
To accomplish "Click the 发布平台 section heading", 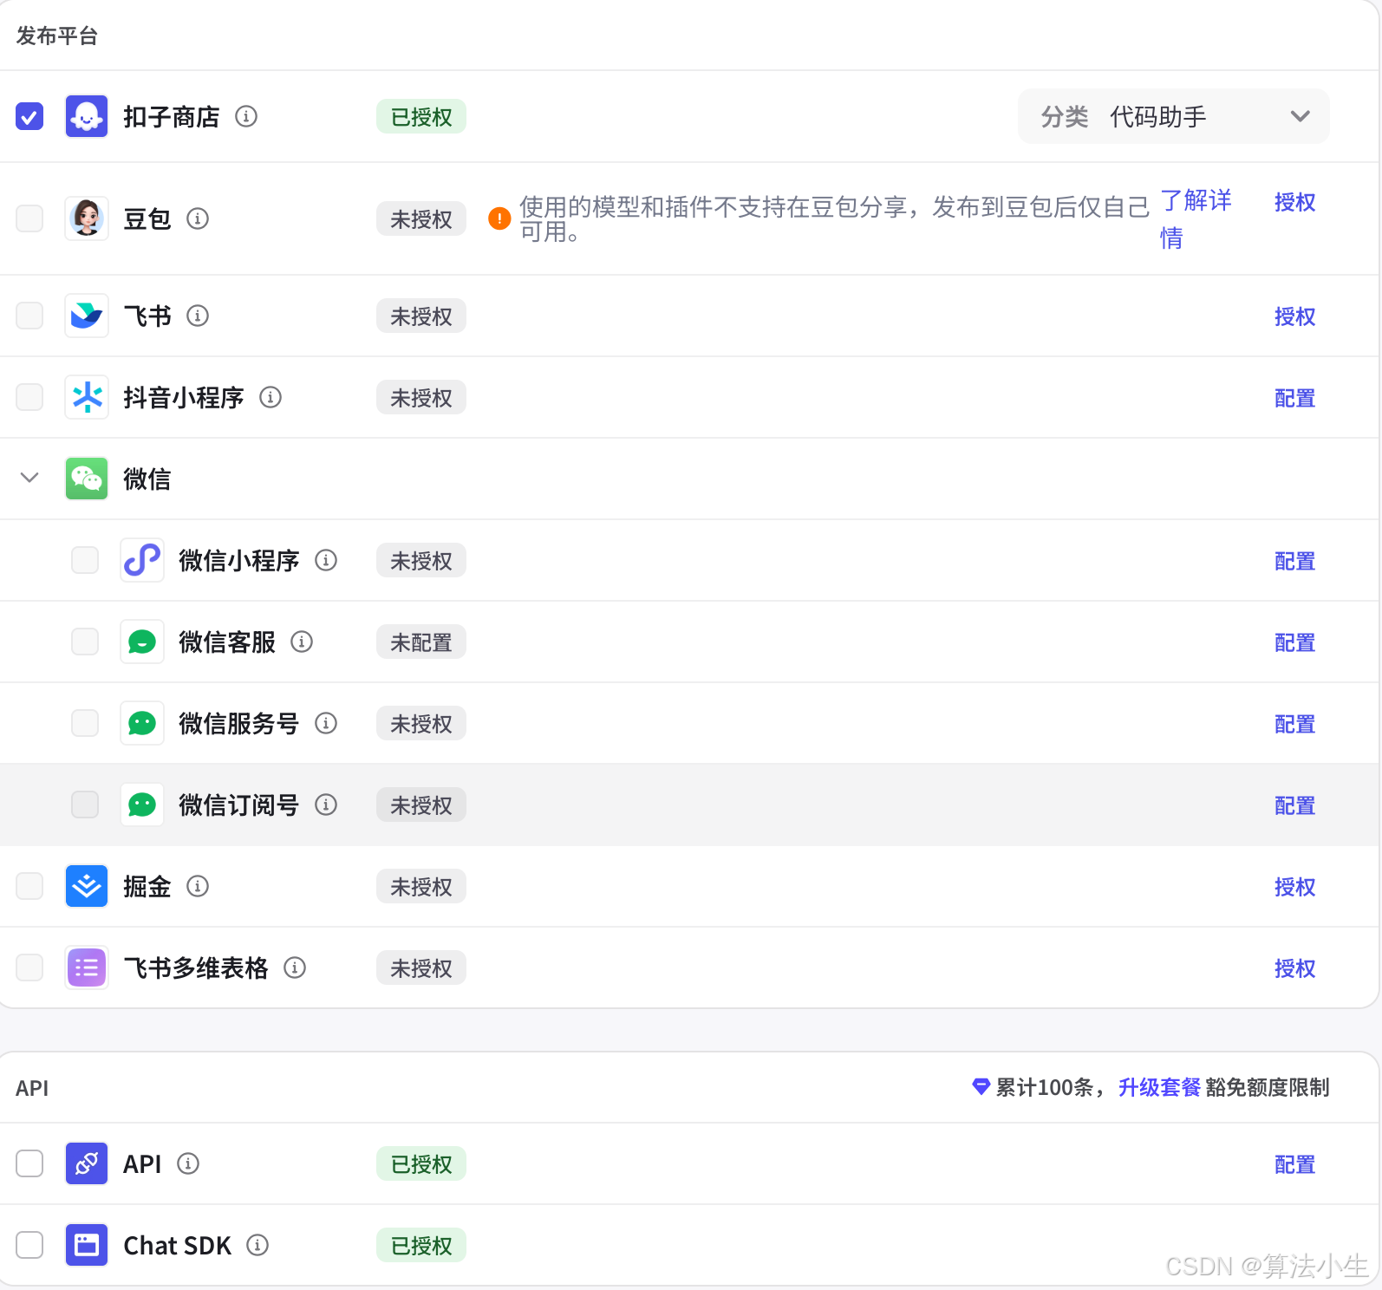I will pos(57,36).
